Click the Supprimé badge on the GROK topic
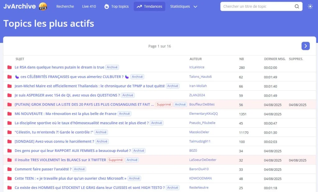The image size is (318, 192). click(x=164, y=105)
